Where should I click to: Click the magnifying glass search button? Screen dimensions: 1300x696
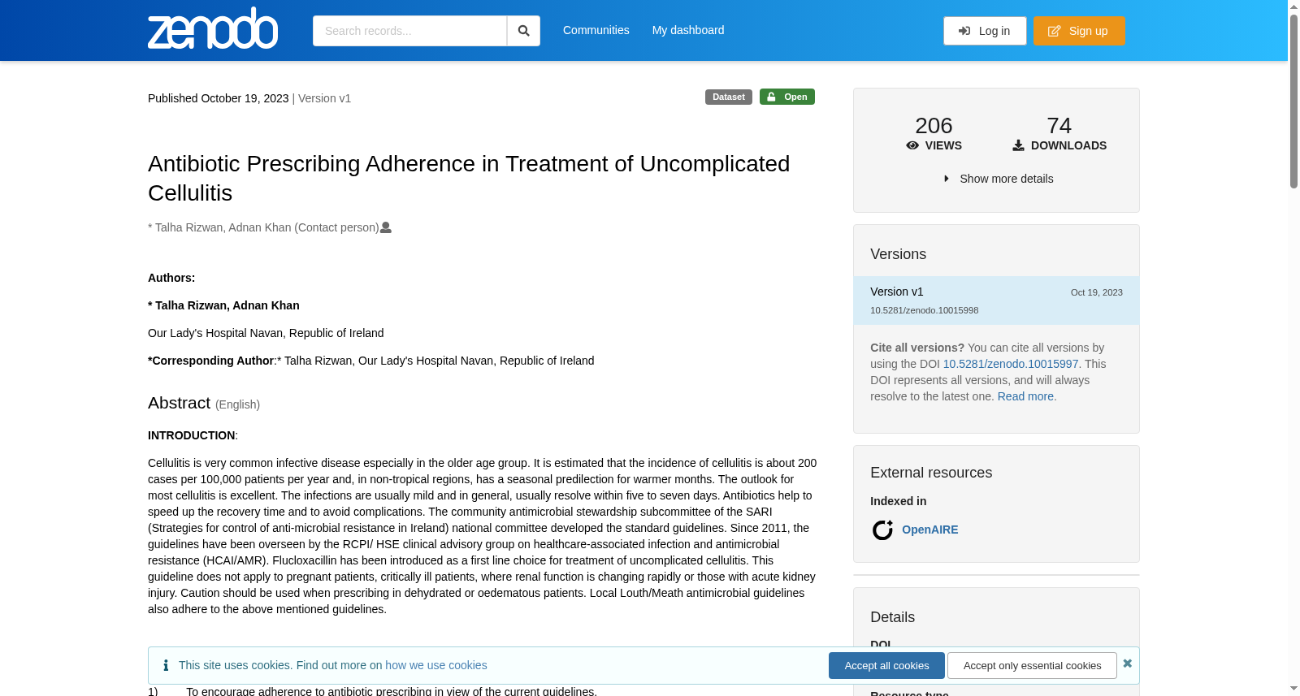click(523, 31)
